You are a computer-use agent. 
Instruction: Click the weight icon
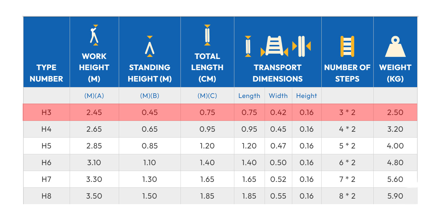point(395,47)
